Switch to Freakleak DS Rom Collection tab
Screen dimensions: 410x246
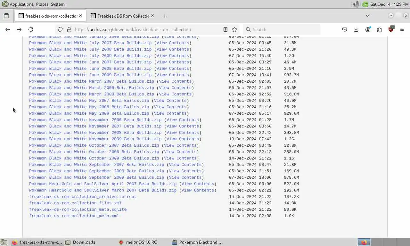point(123,16)
